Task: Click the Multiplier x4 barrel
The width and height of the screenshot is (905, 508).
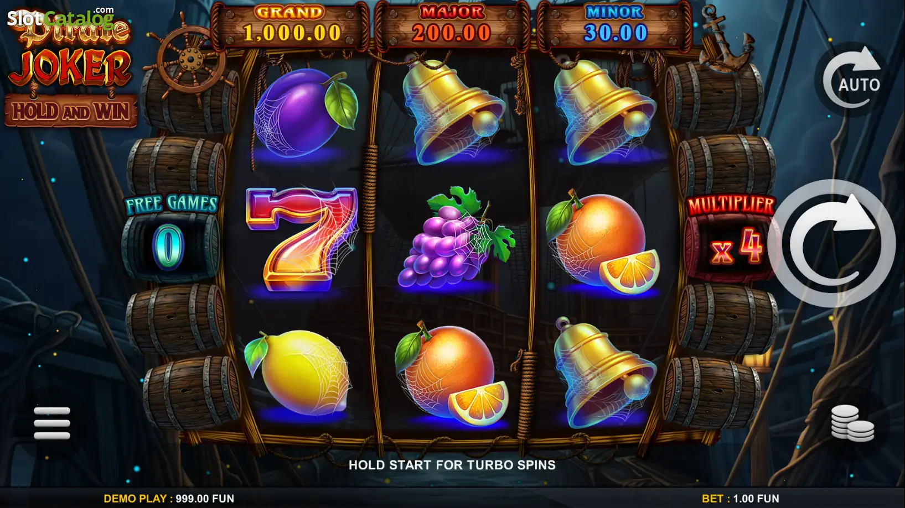Action: click(732, 238)
